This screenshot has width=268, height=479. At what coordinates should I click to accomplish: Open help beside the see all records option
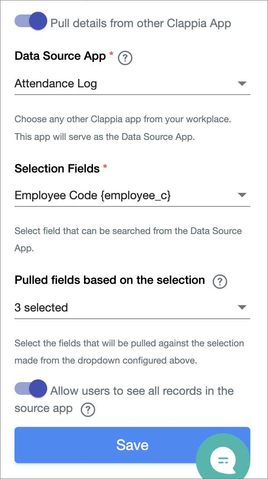tap(88, 410)
